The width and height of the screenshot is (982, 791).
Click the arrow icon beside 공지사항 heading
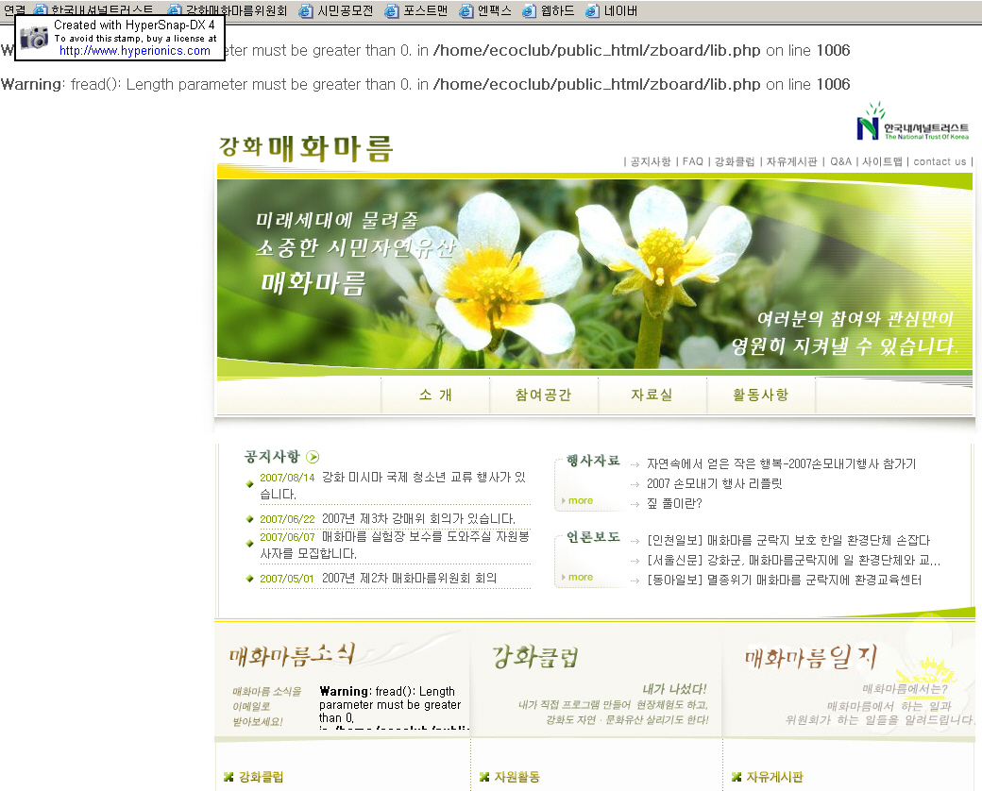point(313,457)
